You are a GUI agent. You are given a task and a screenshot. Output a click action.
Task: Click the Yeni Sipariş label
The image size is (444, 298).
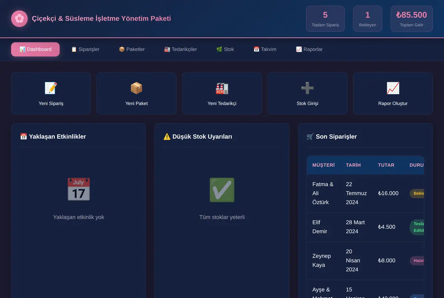click(51, 104)
